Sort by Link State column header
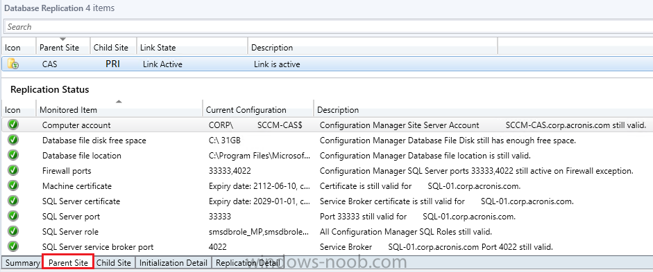The image size is (653, 272). (192, 47)
